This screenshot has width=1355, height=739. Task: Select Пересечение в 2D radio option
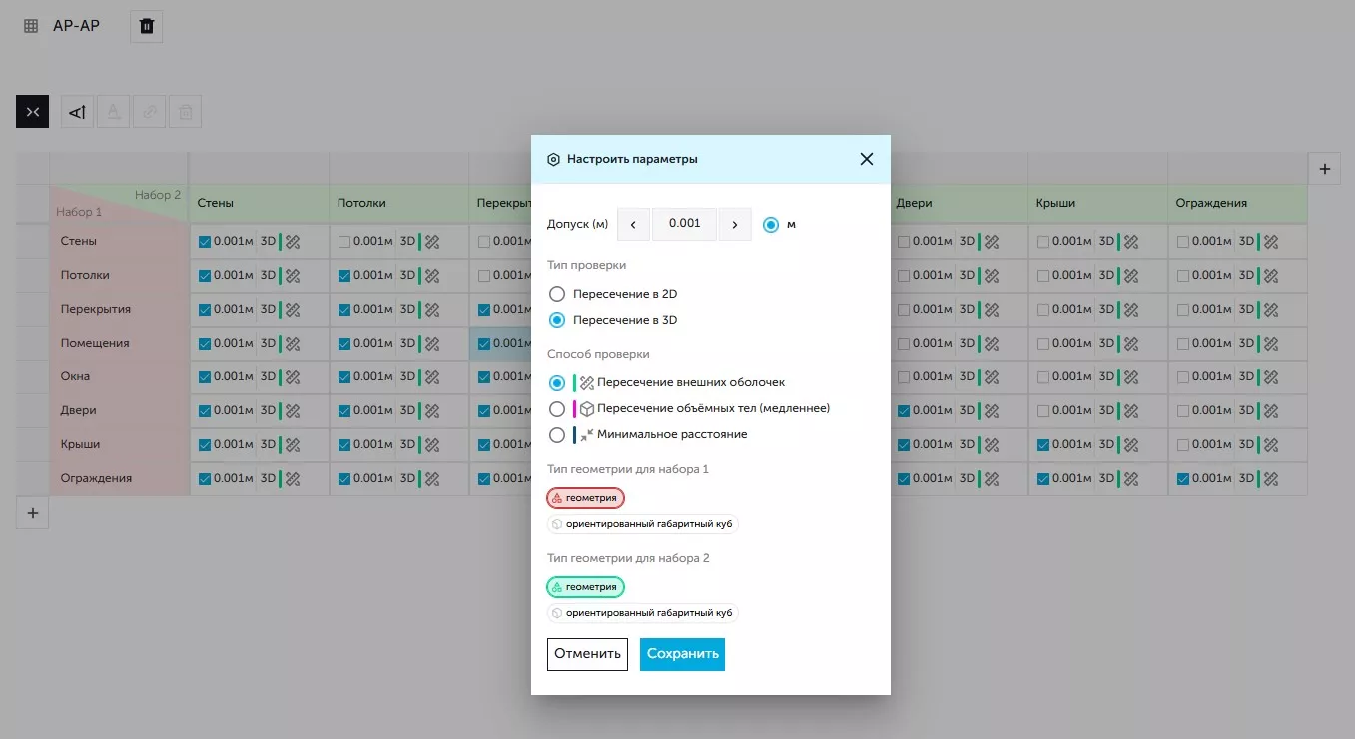point(557,294)
